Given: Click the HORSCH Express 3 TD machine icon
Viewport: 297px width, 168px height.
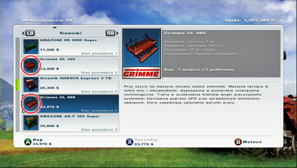Looking at the screenshot, I should (x=31, y=84).
